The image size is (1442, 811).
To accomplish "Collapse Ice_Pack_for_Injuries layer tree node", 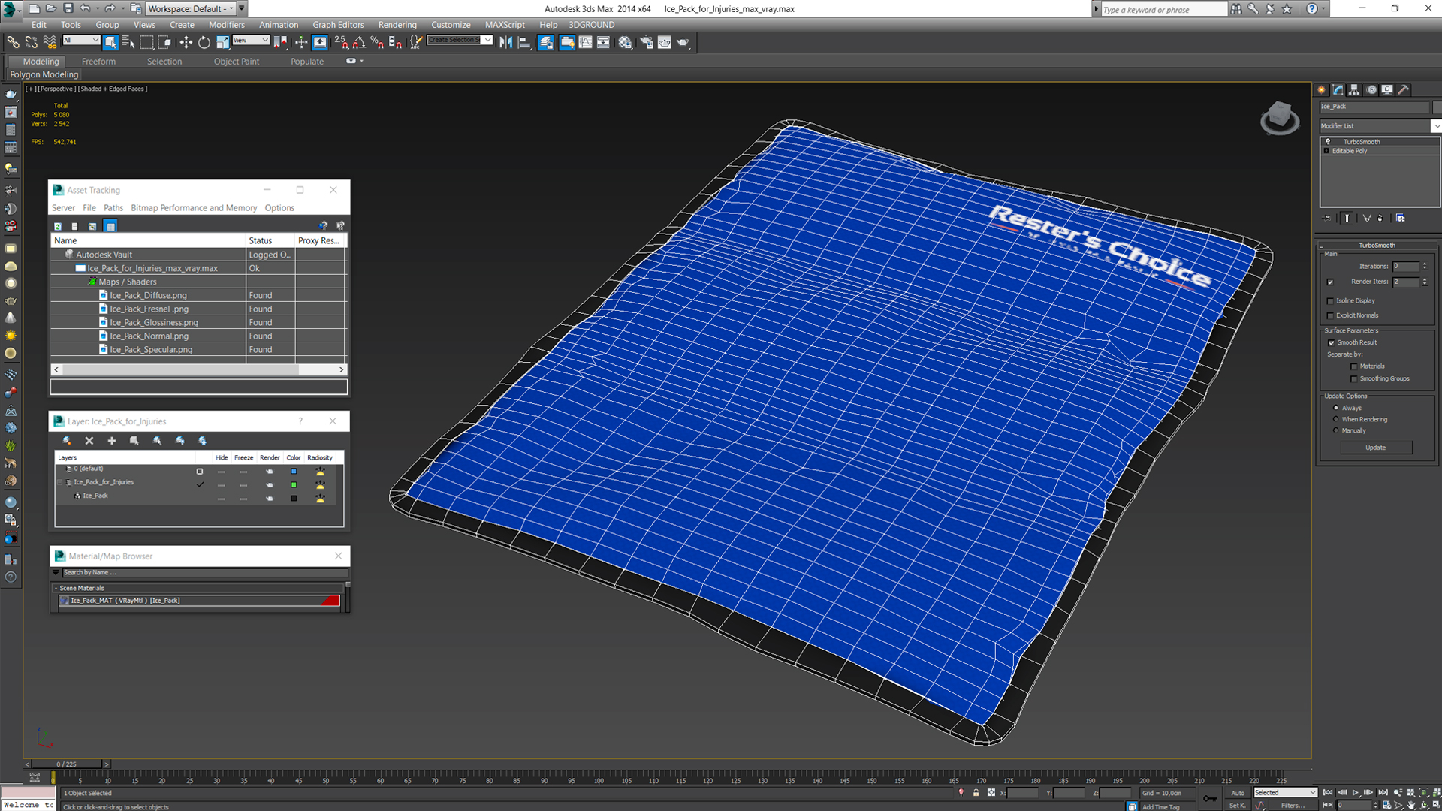I will tap(60, 482).
